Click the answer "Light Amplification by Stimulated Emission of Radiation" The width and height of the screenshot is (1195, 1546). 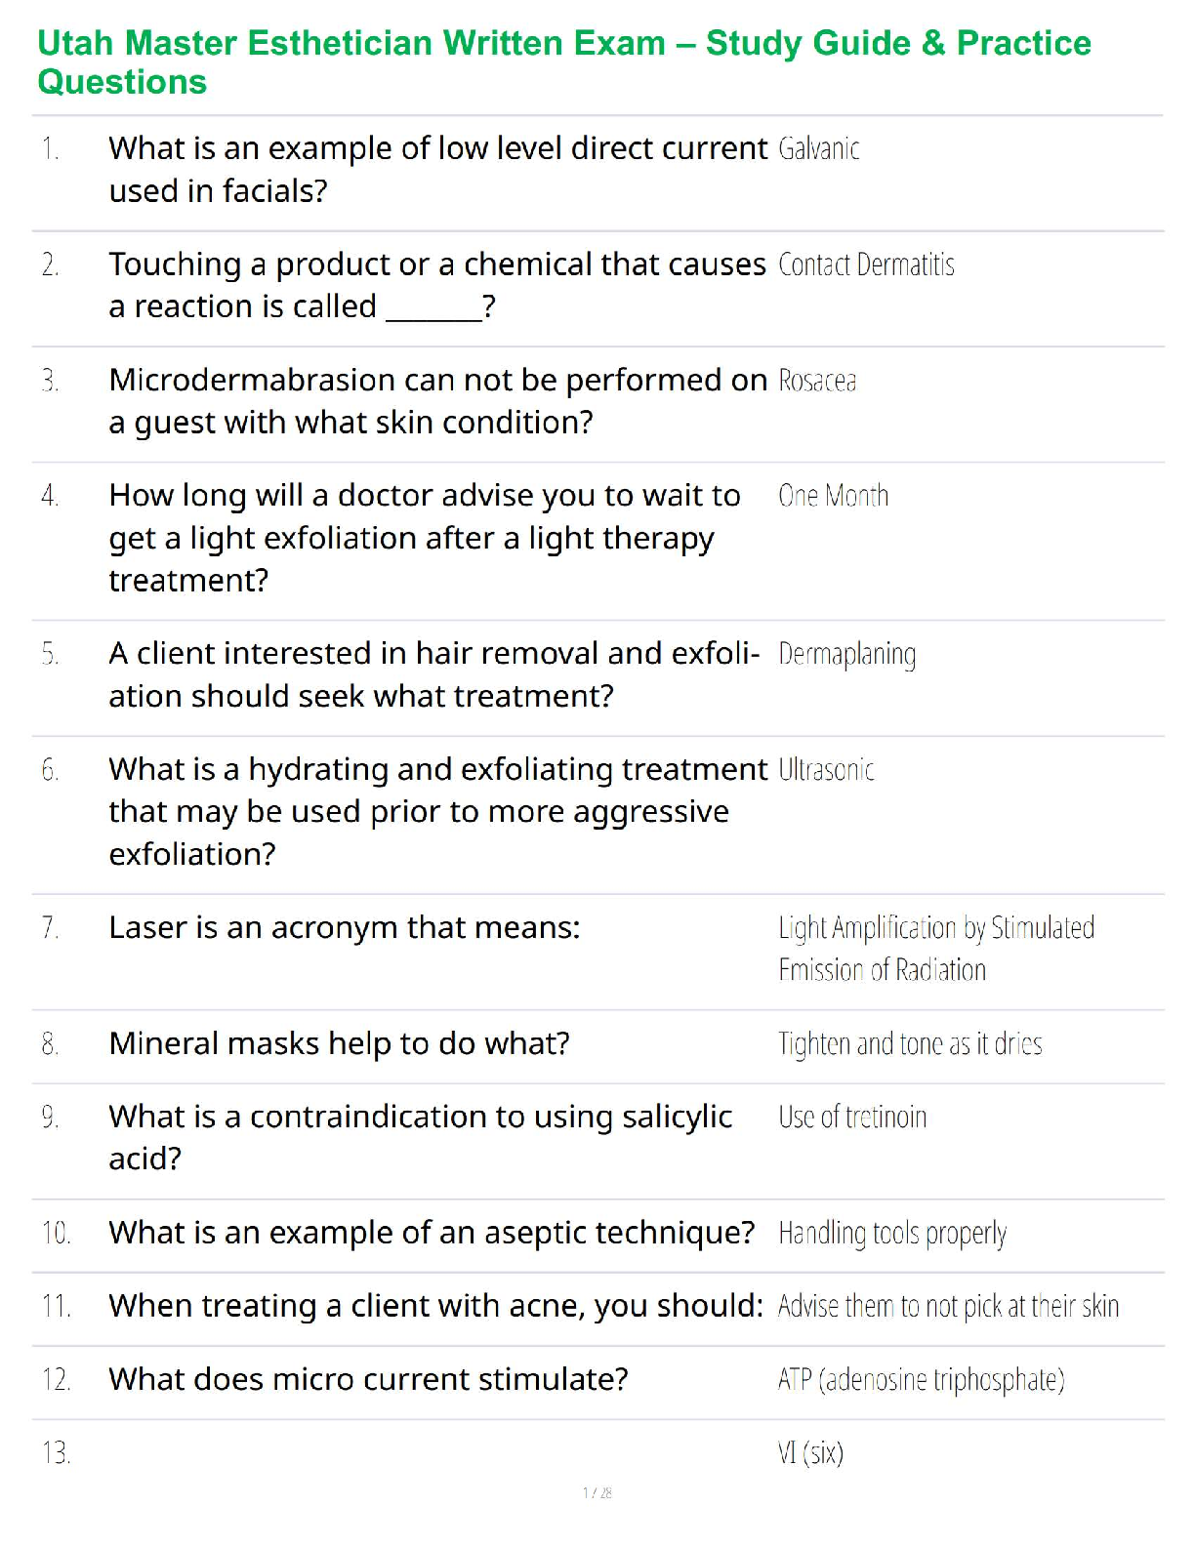click(x=935, y=948)
